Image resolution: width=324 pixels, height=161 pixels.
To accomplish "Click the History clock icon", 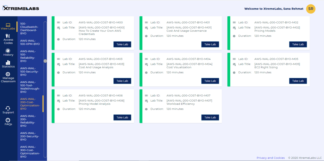I will 8,51.
